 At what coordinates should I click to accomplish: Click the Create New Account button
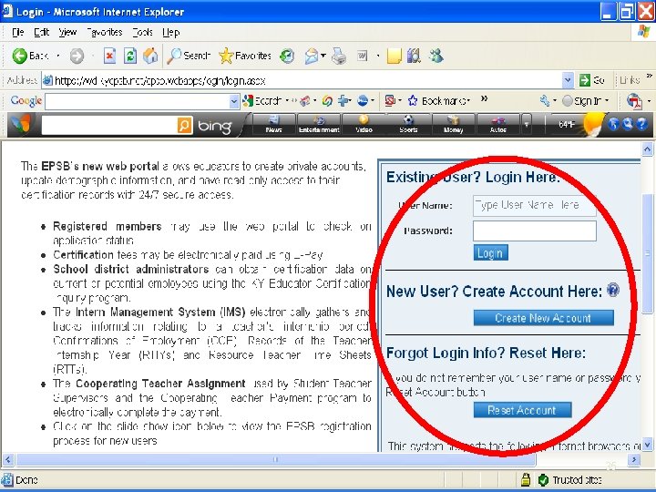[543, 318]
